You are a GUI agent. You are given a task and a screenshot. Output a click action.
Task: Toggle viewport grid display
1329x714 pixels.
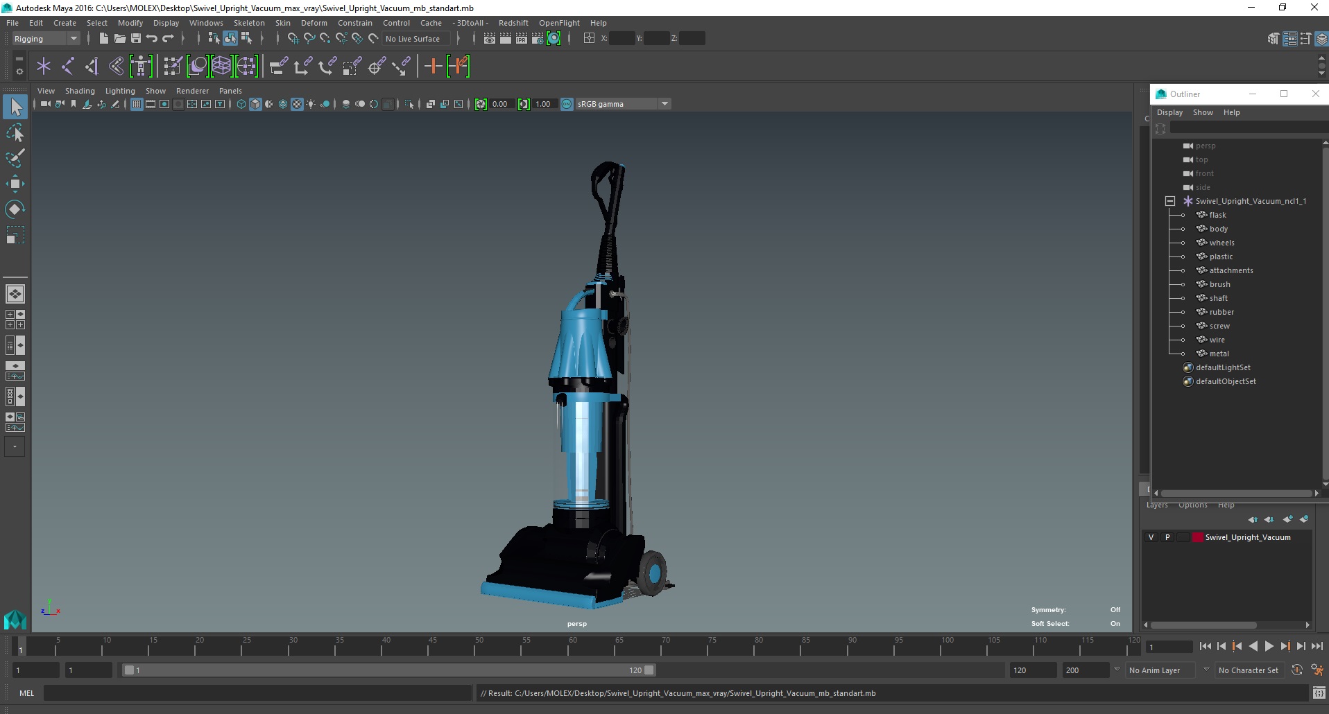(137, 104)
